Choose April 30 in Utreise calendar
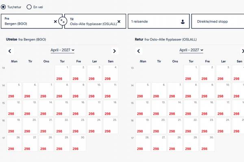Image resolution: width=244 pixels, height=162 pixels. [x=78, y=143]
